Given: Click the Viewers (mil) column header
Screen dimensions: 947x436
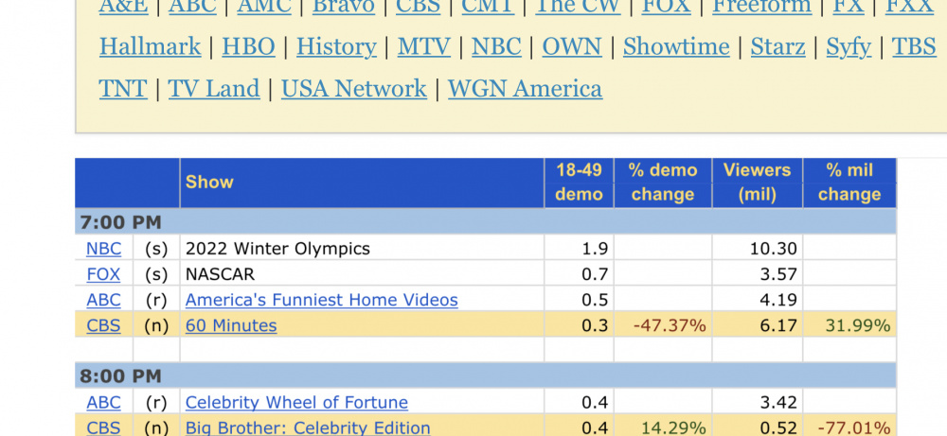Looking at the screenshot, I should point(758,183).
